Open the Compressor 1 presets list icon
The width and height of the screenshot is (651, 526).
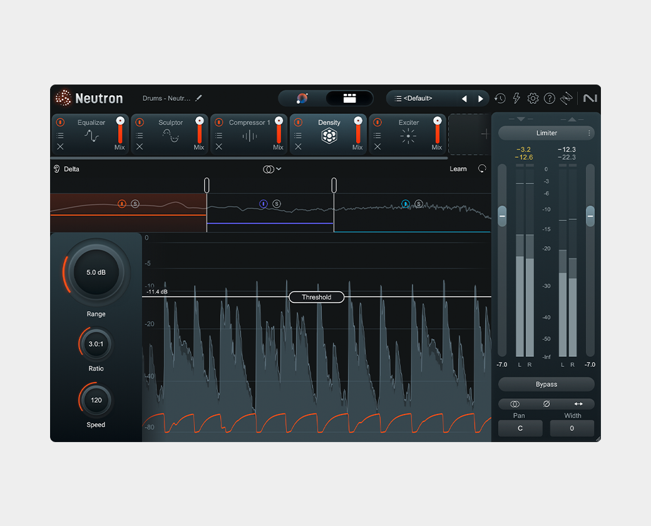pyautogui.click(x=219, y=135)
